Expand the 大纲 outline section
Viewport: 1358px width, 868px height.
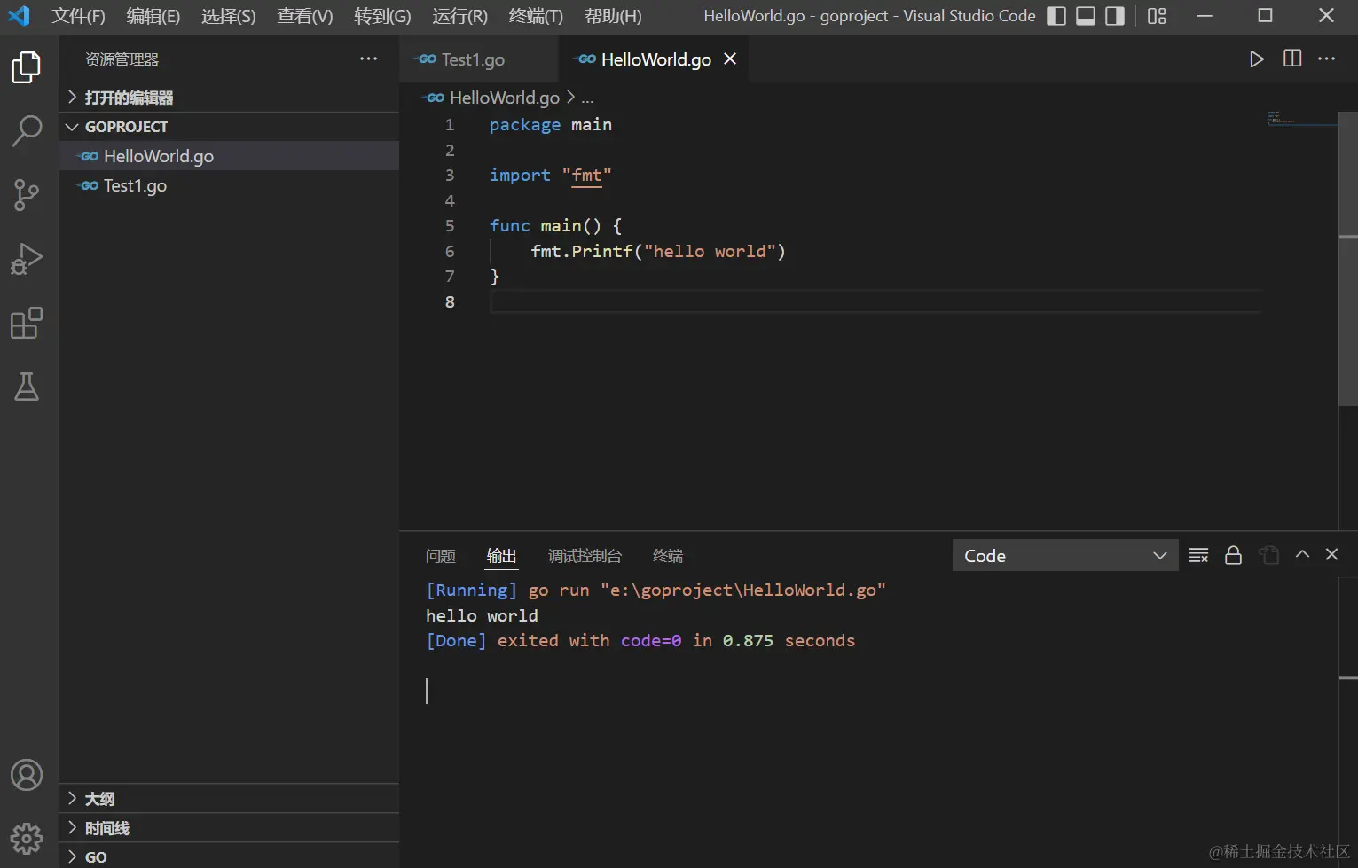point(99,799)
